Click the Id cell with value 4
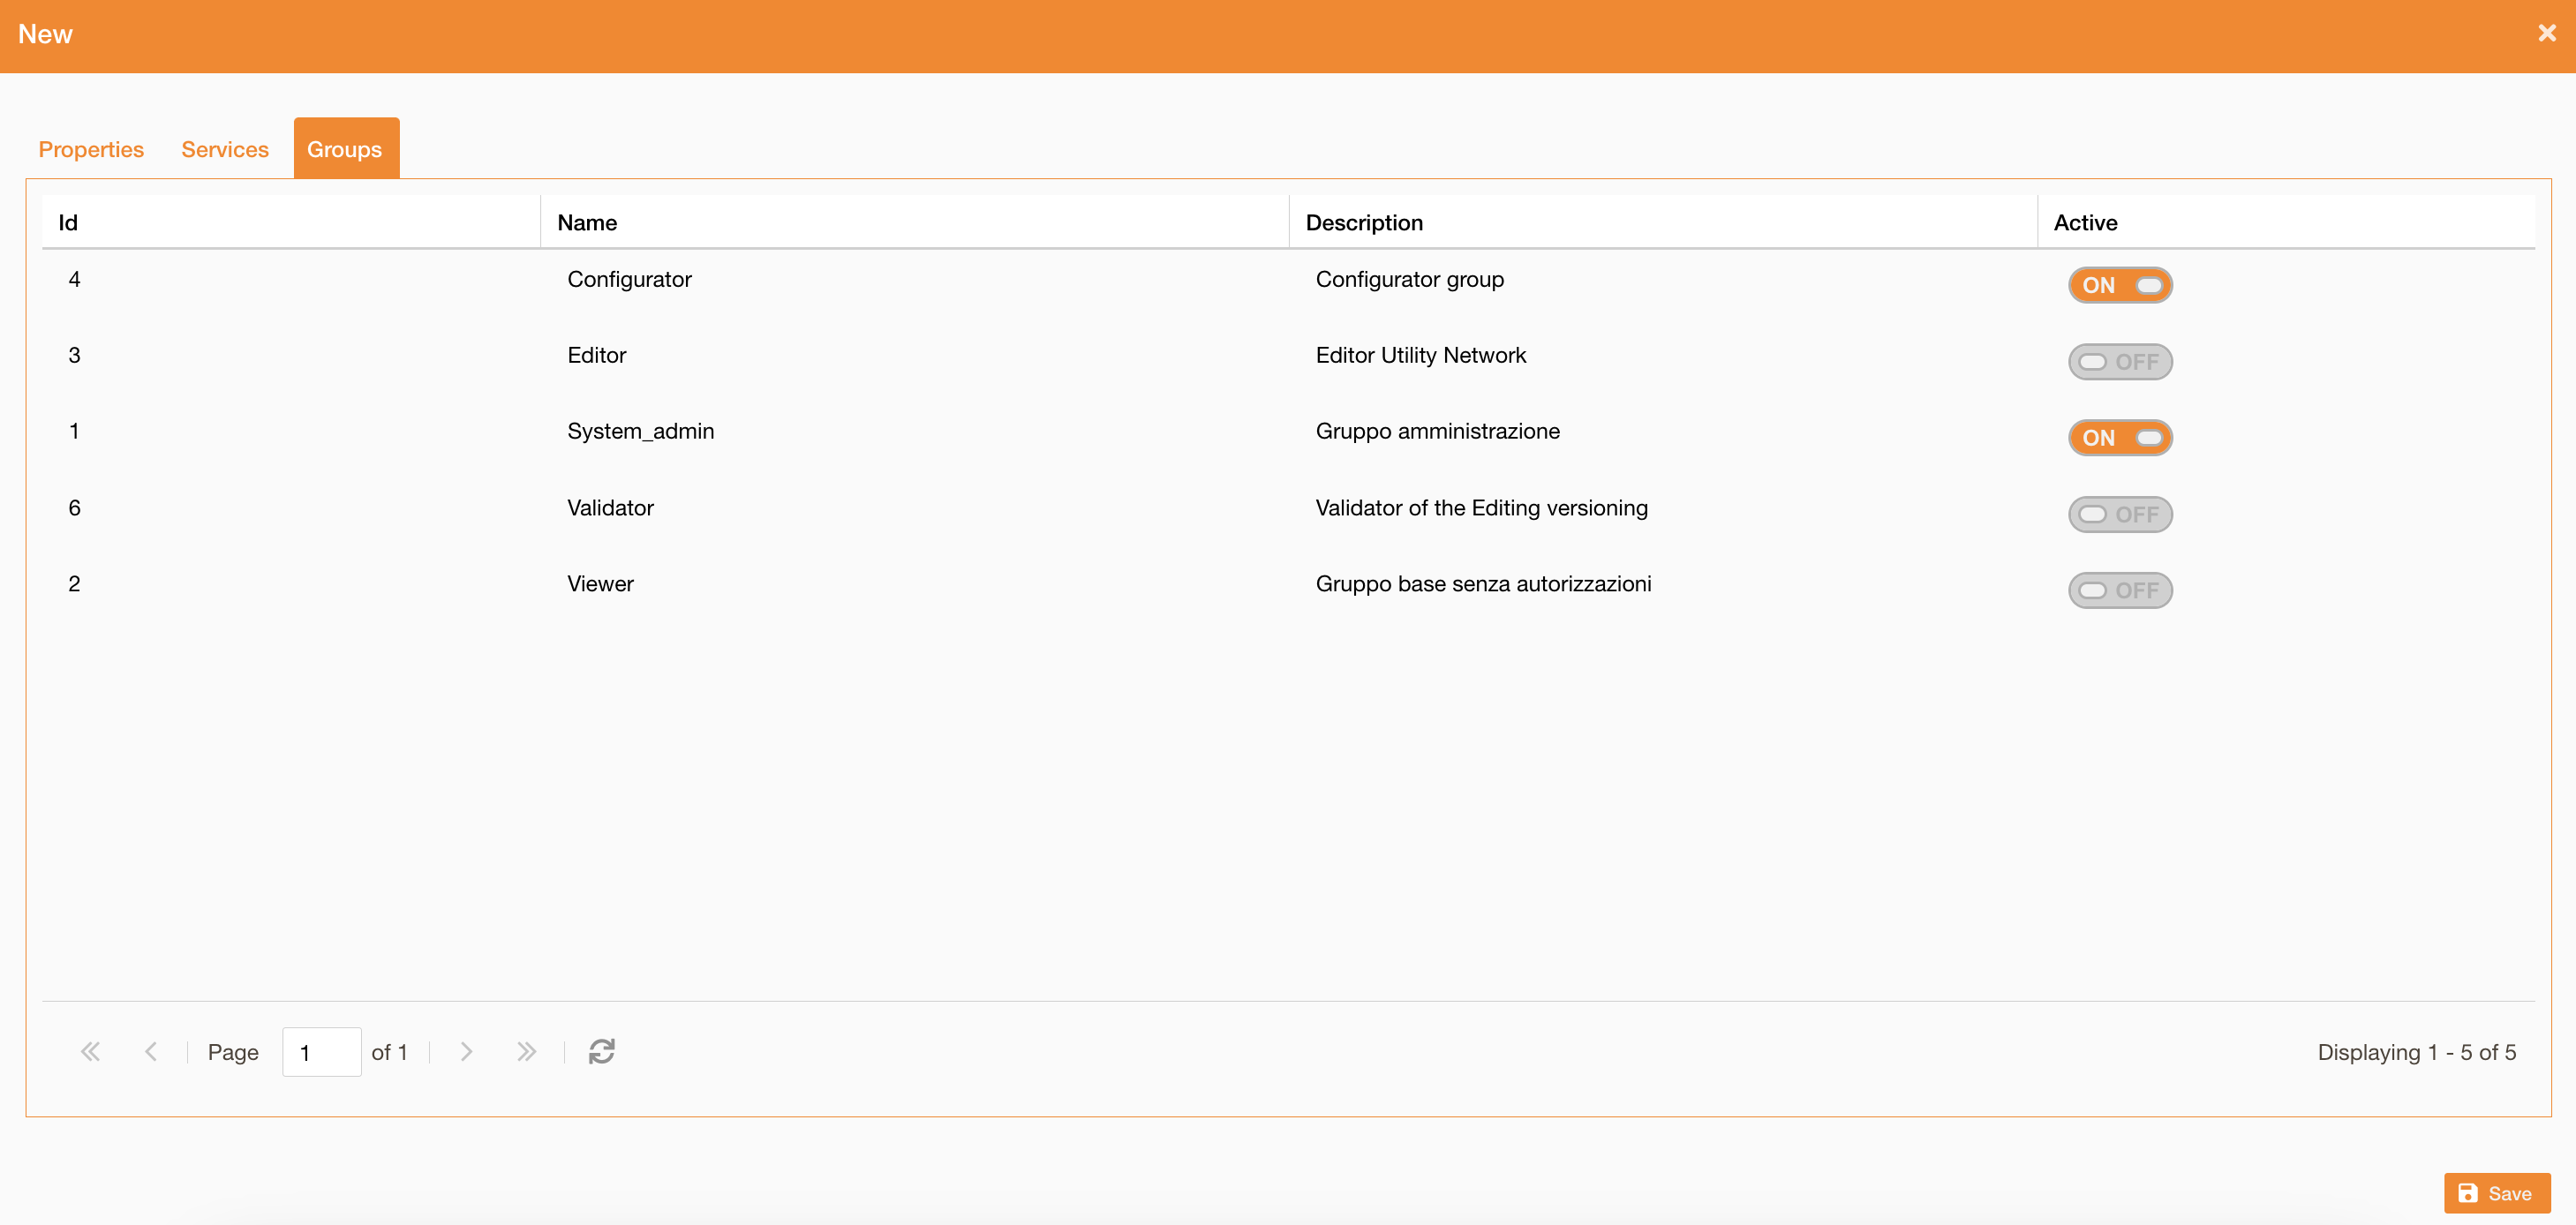 tap(290, 279)
